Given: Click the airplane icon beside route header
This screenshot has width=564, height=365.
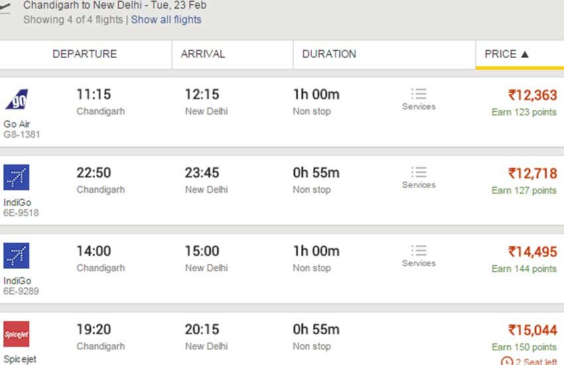Looking at the screenshot, I should point(5,7).
